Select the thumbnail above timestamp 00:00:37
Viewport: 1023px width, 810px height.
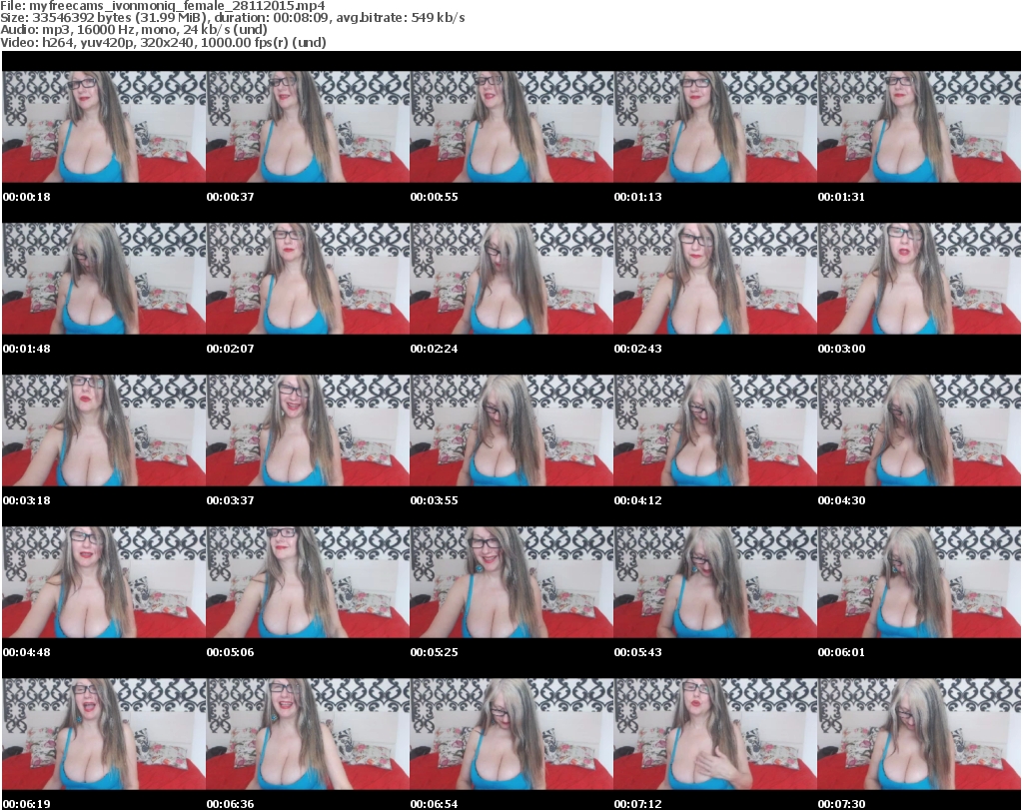pos(308,127)
